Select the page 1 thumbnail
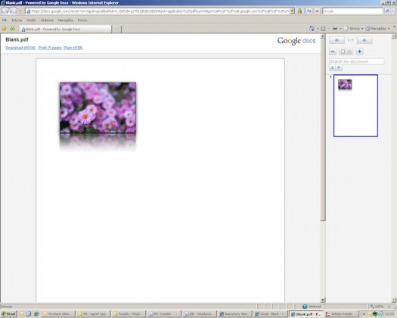This screenshot has width=397, height=318. click(x=355, y=105)
